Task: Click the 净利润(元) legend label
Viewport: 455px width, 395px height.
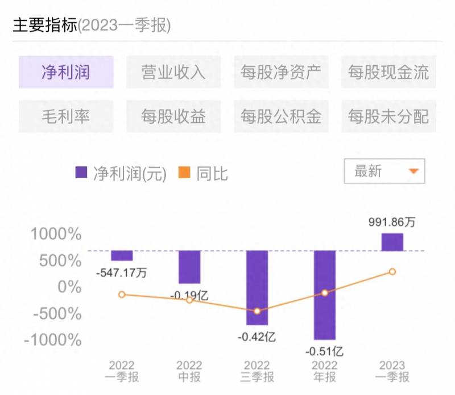Action: pos(130,174)
